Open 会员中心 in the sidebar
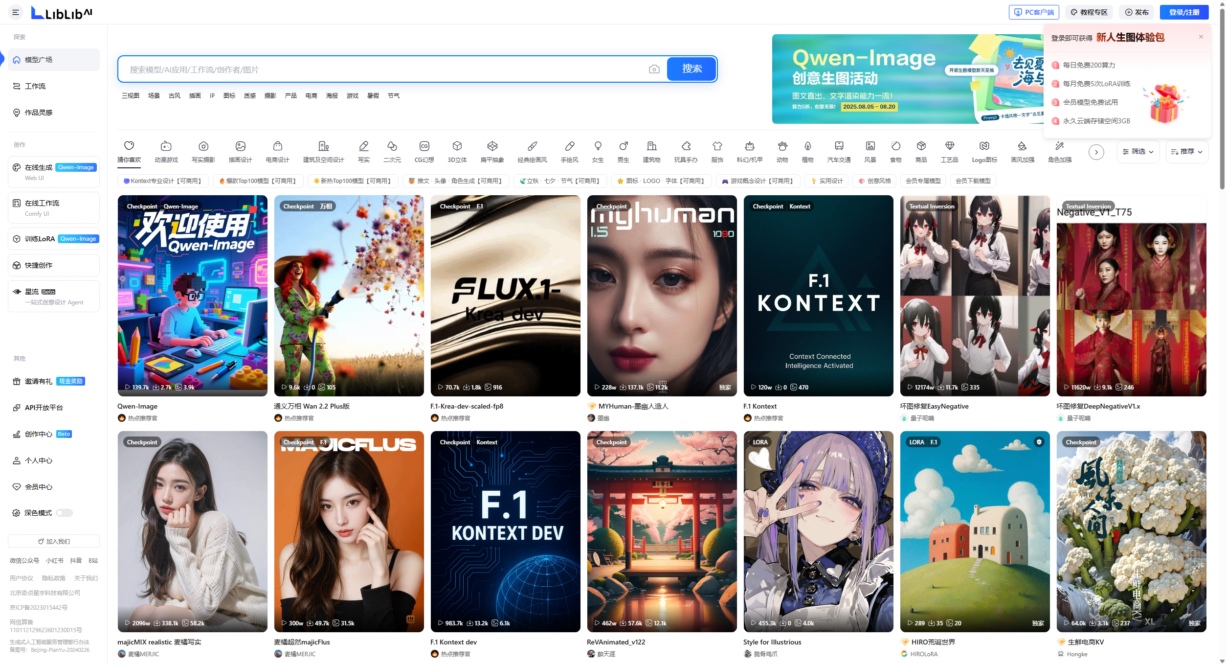 tap(54, 487)
